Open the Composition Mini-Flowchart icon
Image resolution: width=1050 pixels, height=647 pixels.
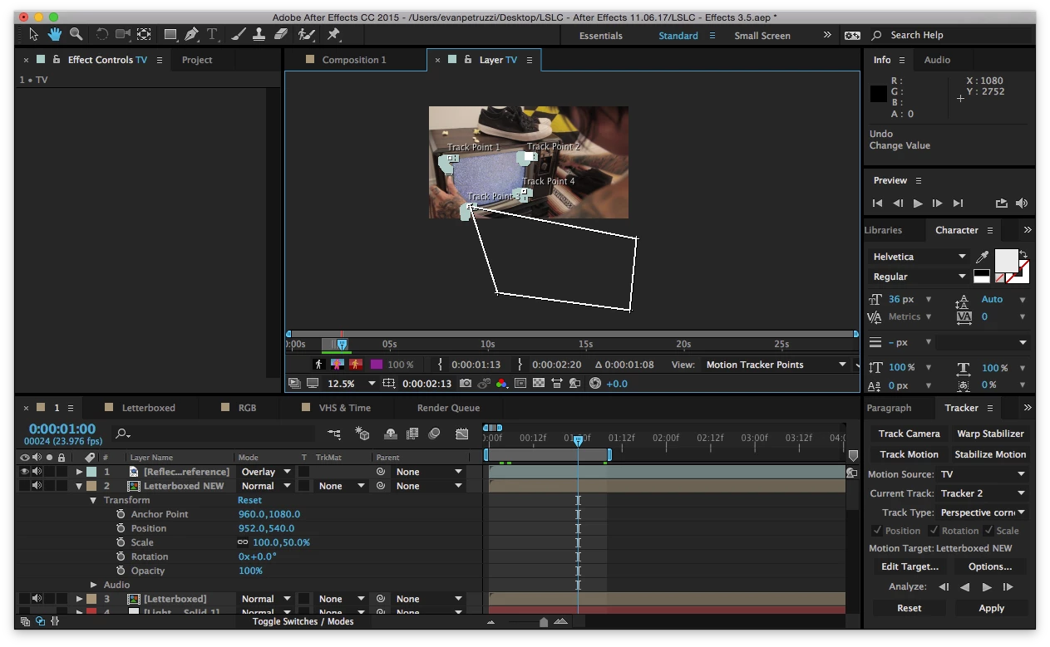(334, 434)
